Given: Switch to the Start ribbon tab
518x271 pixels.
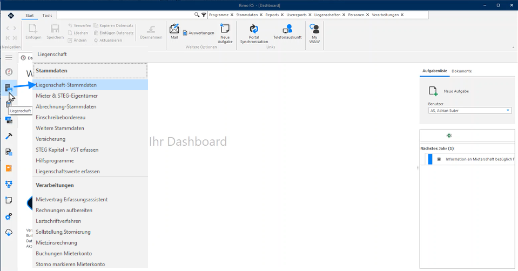Looking at the screenshot, I should pos(29,16).
